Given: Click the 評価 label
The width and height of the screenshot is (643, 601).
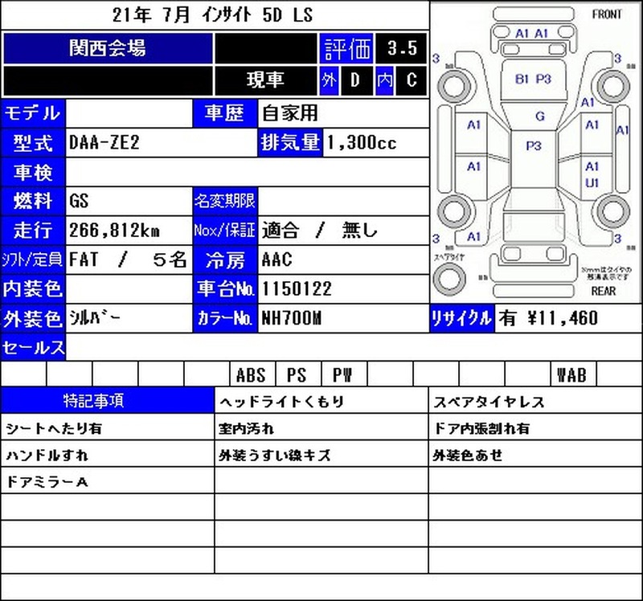Looking at the screenshot, I should coord(346,48).
